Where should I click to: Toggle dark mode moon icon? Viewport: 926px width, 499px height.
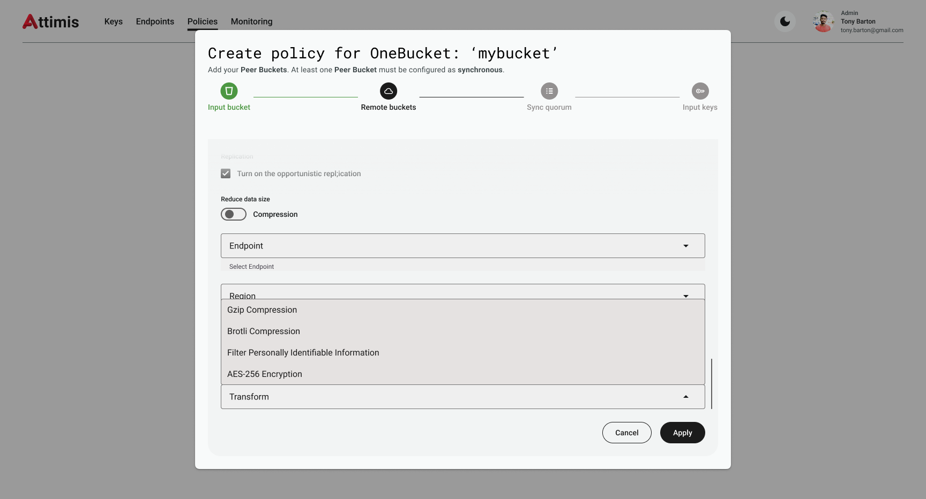click(785, 21)
